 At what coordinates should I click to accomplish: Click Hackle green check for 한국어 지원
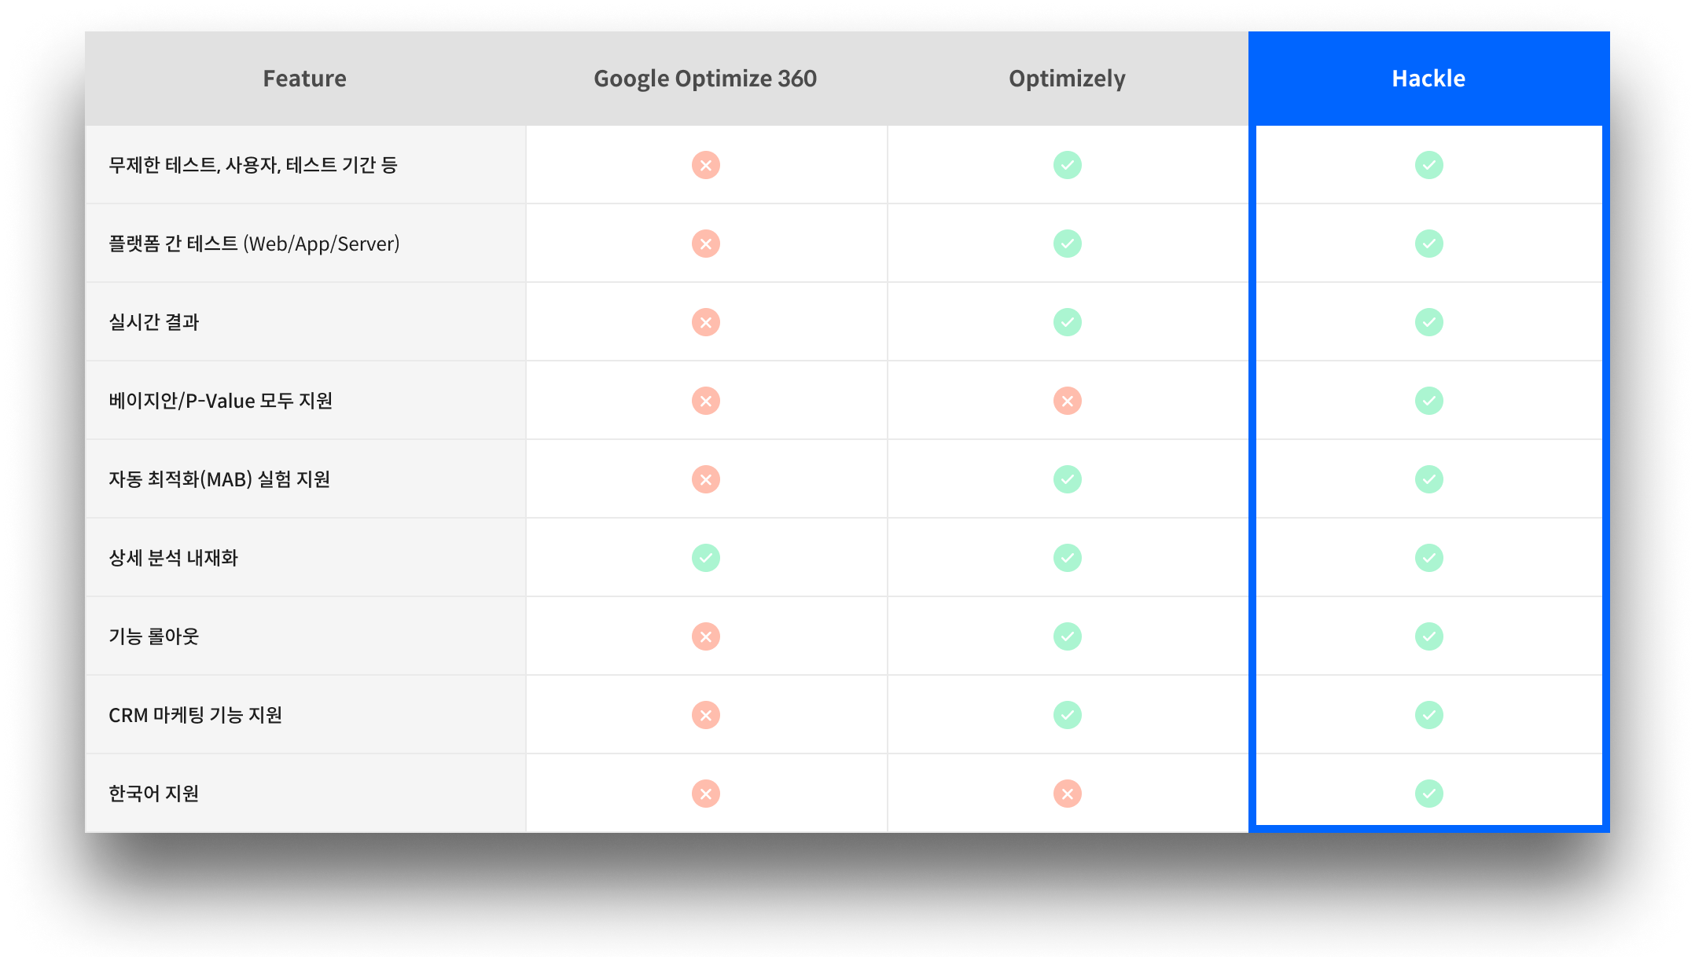pyautogui.click(x=1428, y=794)
